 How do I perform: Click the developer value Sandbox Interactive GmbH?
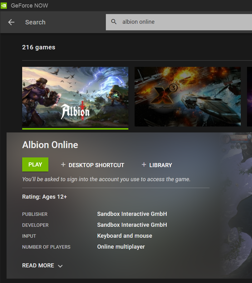132,225
